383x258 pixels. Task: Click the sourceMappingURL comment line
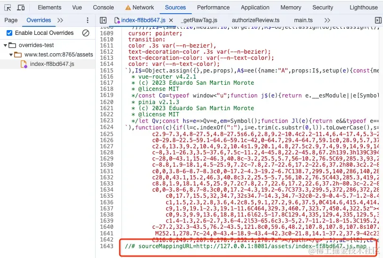pyautogui.click(x=245, y=246)
